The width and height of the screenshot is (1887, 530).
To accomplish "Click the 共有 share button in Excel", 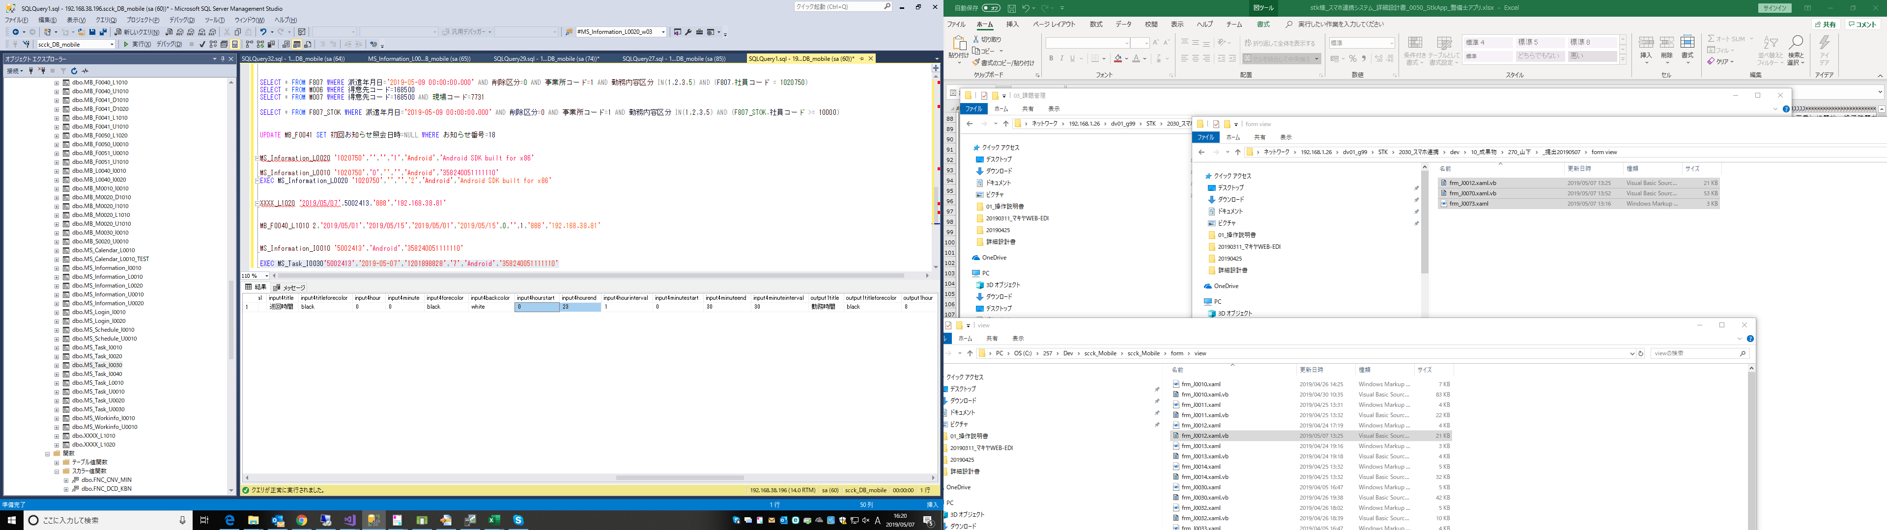I will click(x=1826, y=24).
